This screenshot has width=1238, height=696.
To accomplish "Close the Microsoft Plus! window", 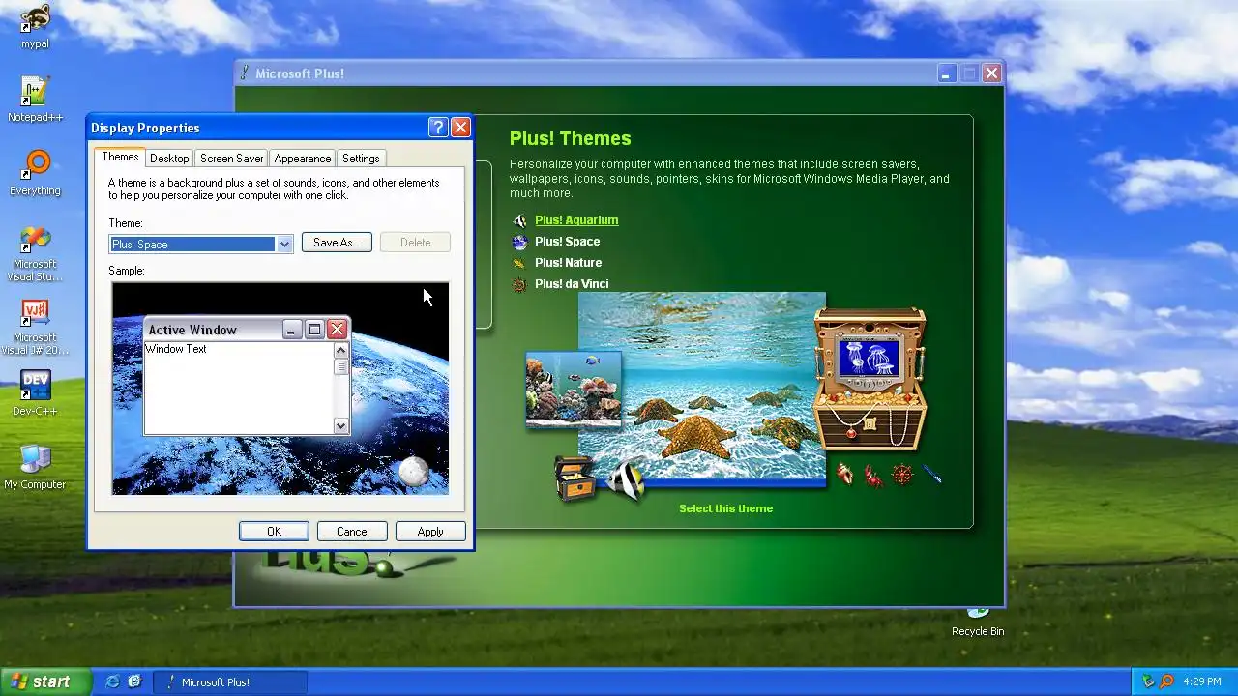I will (x=991, y=73).
